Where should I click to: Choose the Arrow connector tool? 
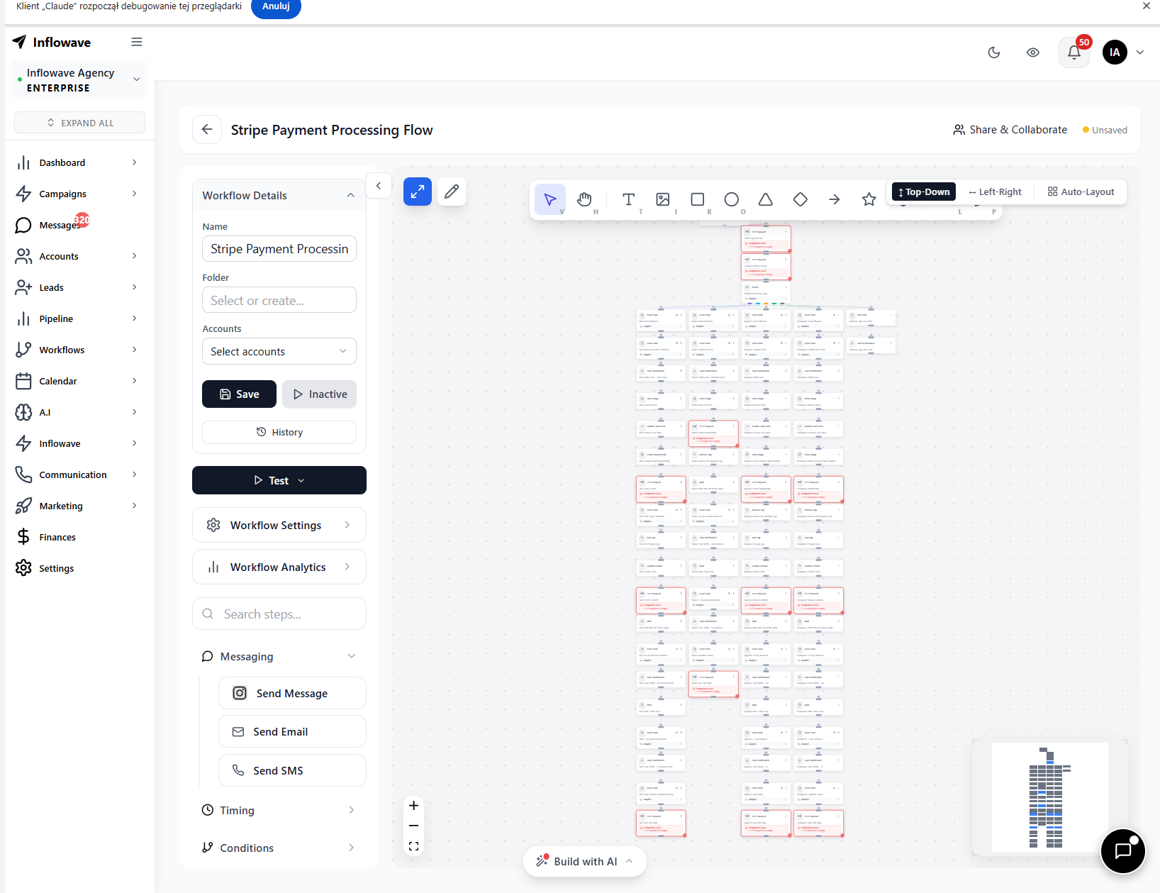click(834, 199)
